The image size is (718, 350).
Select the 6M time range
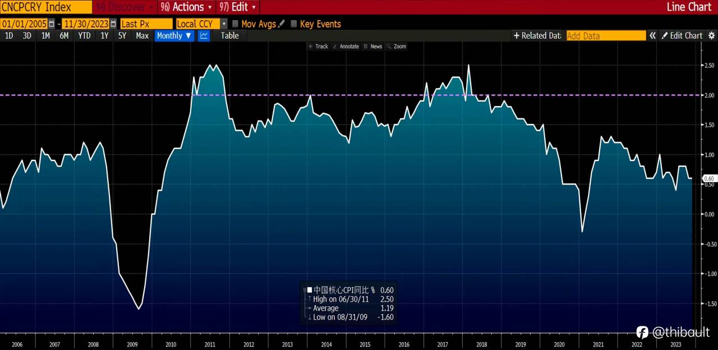64,35
